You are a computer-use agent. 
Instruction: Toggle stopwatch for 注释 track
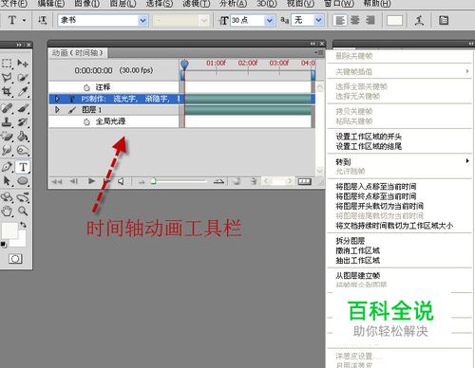[86, 87]
